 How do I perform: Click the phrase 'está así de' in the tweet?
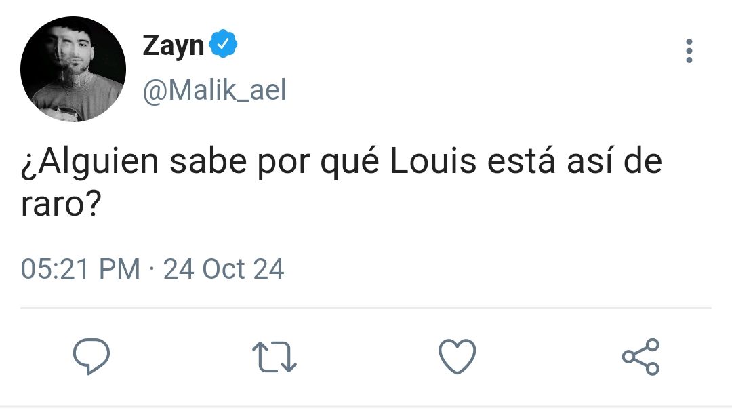pyautogui.click(x=575, y=161)
